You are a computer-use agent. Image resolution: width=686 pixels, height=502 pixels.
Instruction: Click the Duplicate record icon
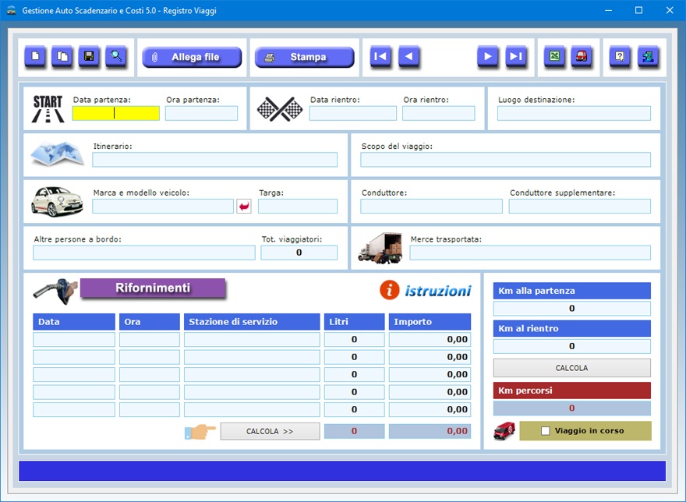click(x=62, y=56)
